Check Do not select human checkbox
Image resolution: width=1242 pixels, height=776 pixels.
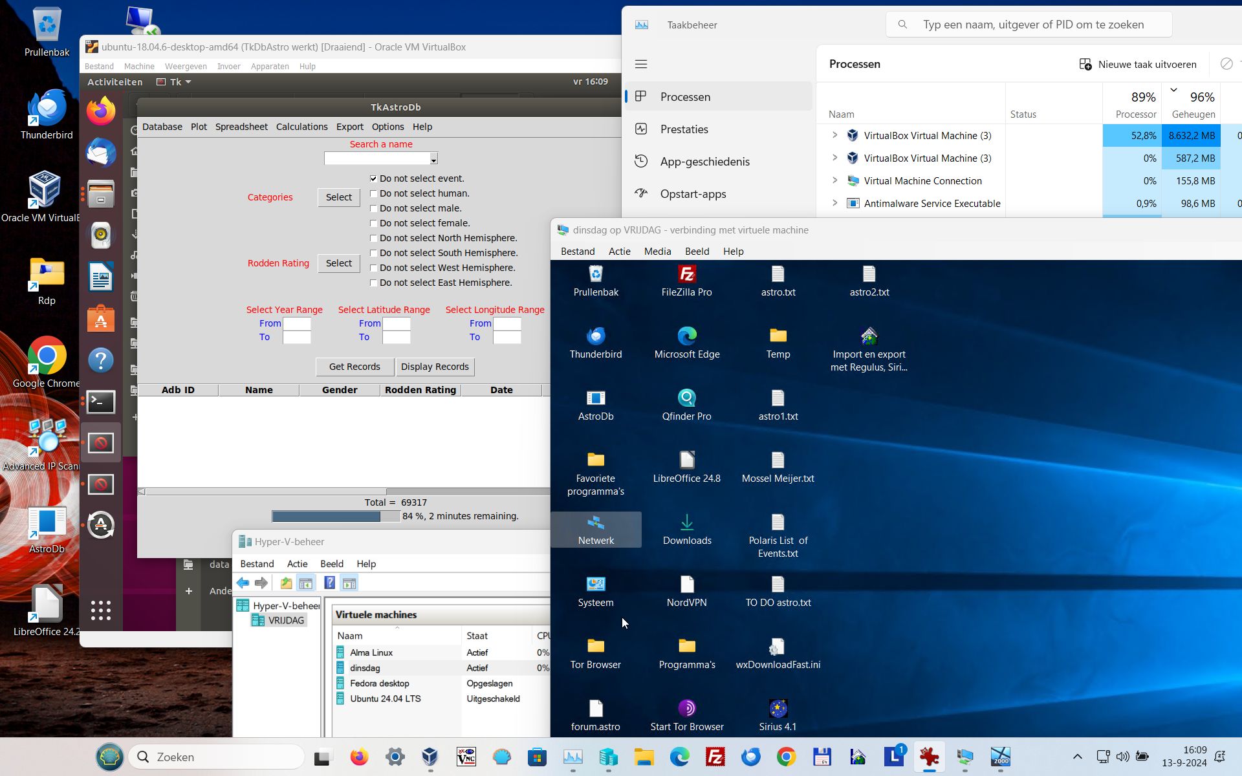click(373, 193)
